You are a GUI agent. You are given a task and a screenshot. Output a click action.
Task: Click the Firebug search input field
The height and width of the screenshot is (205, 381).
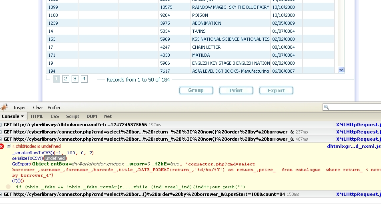coord(353,107)
